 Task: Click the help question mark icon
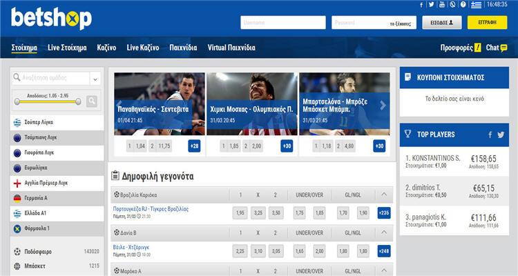point(464,4)
